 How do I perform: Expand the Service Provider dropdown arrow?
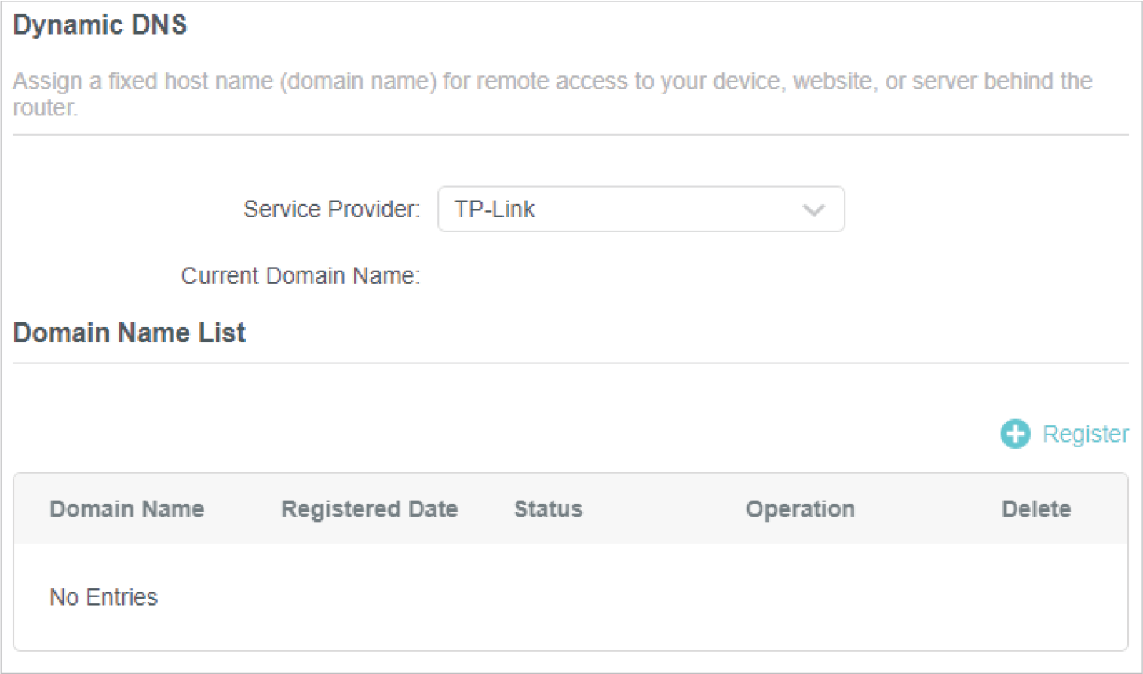[813, 210]
